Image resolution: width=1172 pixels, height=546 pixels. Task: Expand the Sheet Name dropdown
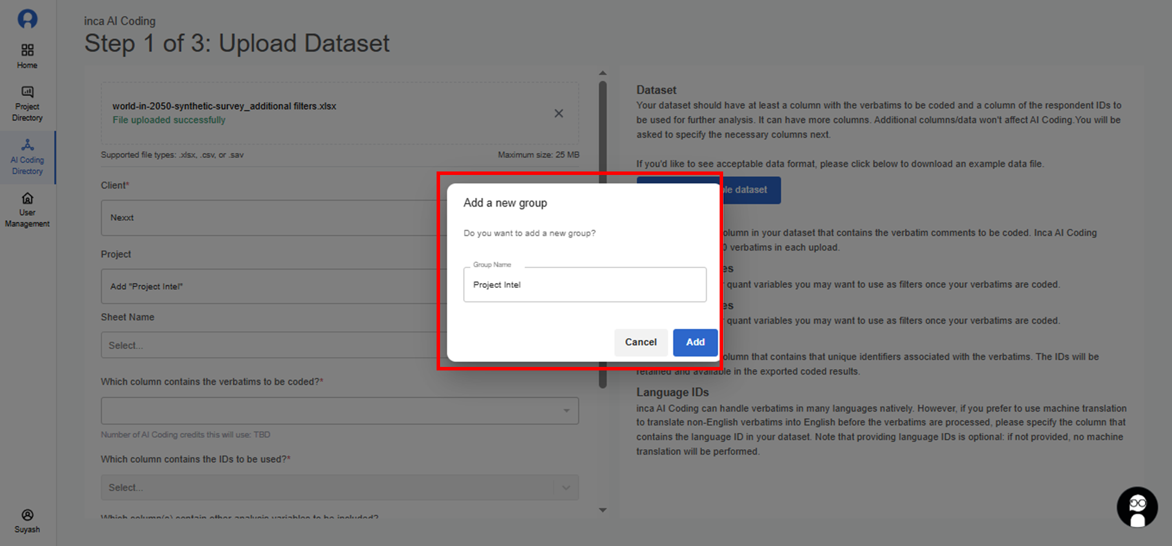click(x=270, y=345)
